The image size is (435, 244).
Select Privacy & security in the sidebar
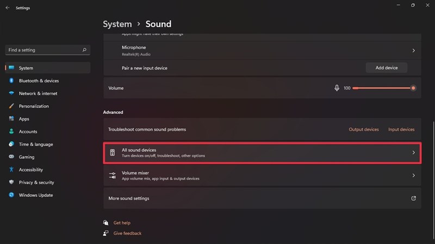[x=36, y=183]
